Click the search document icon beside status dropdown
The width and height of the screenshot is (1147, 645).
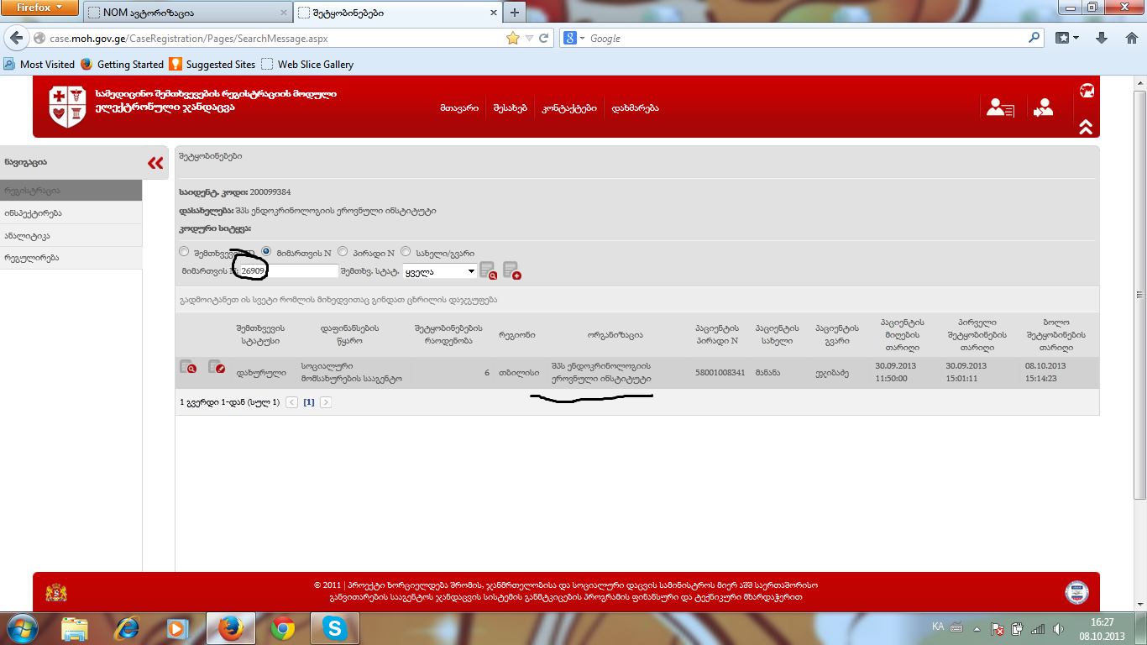[488, 270]
